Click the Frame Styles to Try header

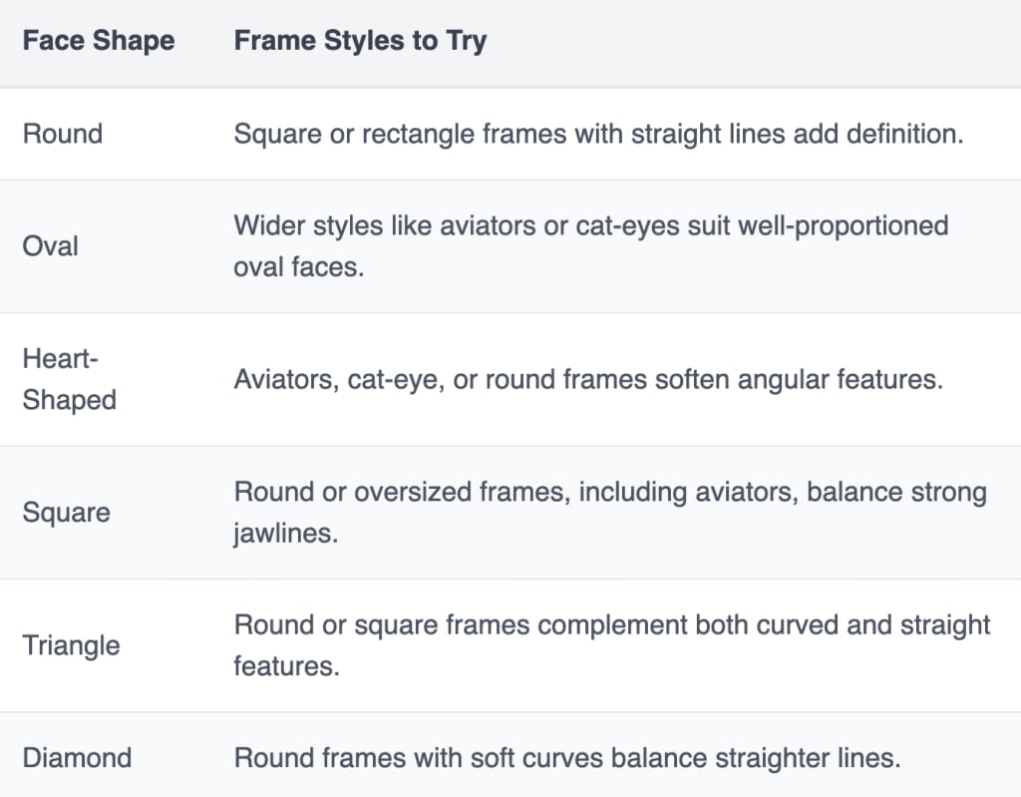[x=360, y=41]
